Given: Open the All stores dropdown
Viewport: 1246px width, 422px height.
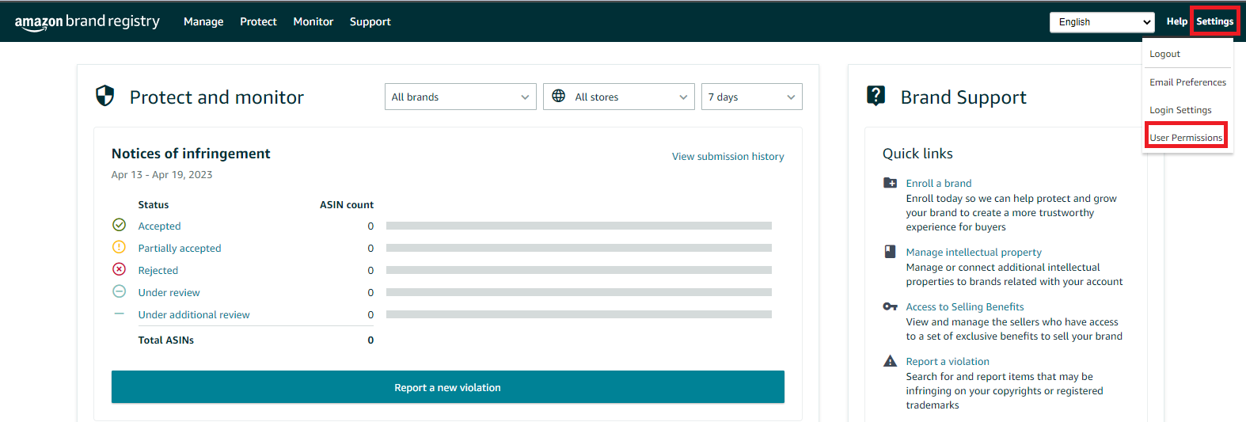Looking at the screenshot, I should pyautogui.click(x=619, y=97).
